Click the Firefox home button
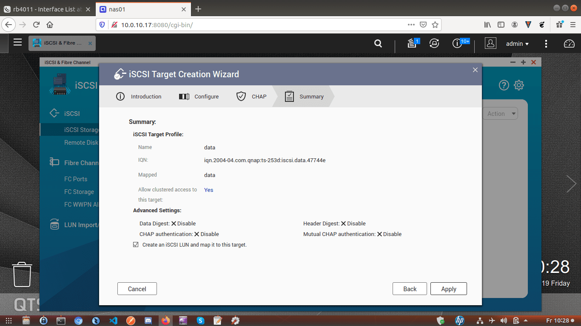 (50, 25)
